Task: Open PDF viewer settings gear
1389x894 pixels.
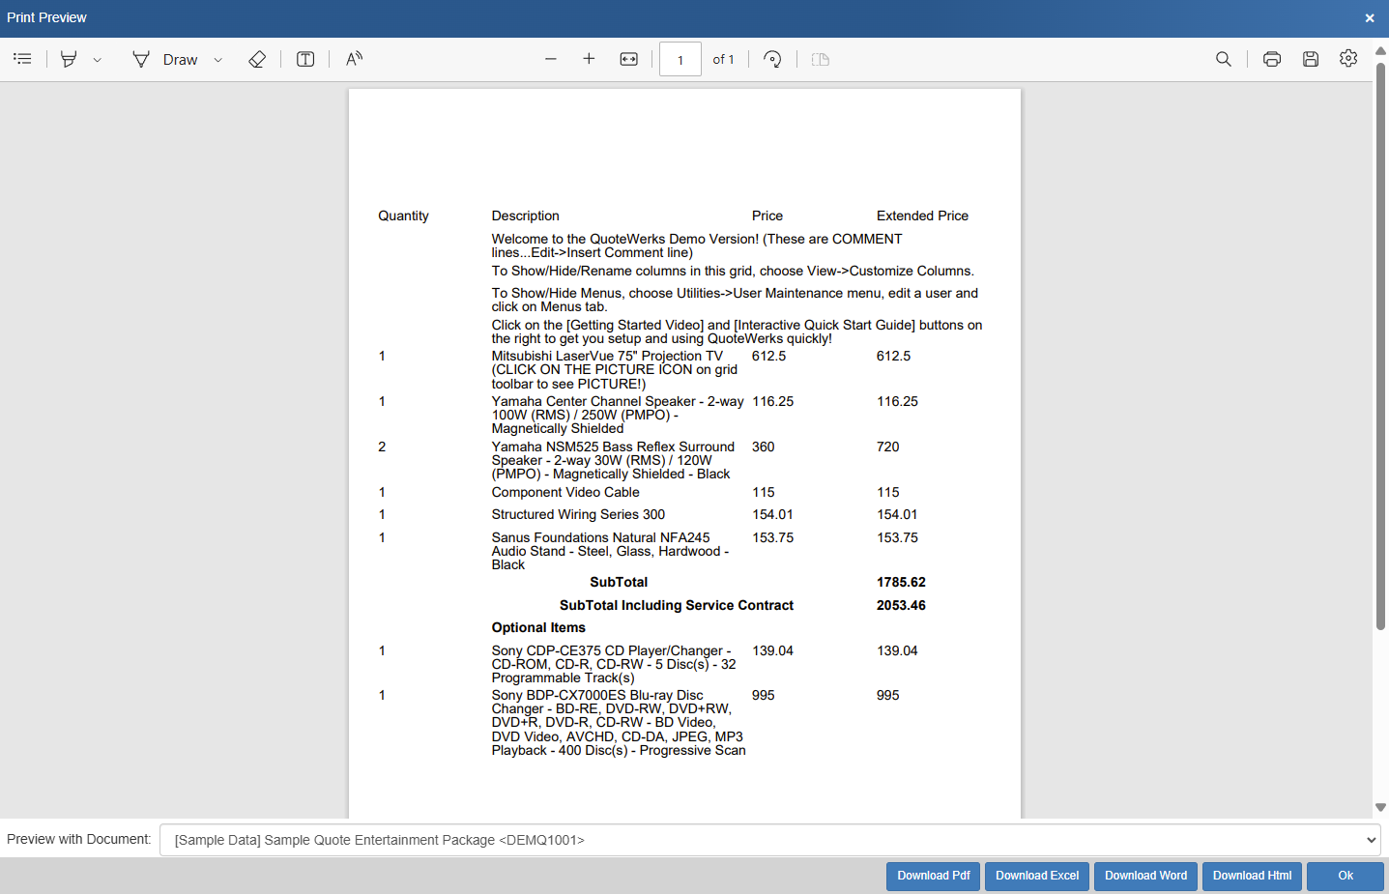Action: (x=1348, y=59)
